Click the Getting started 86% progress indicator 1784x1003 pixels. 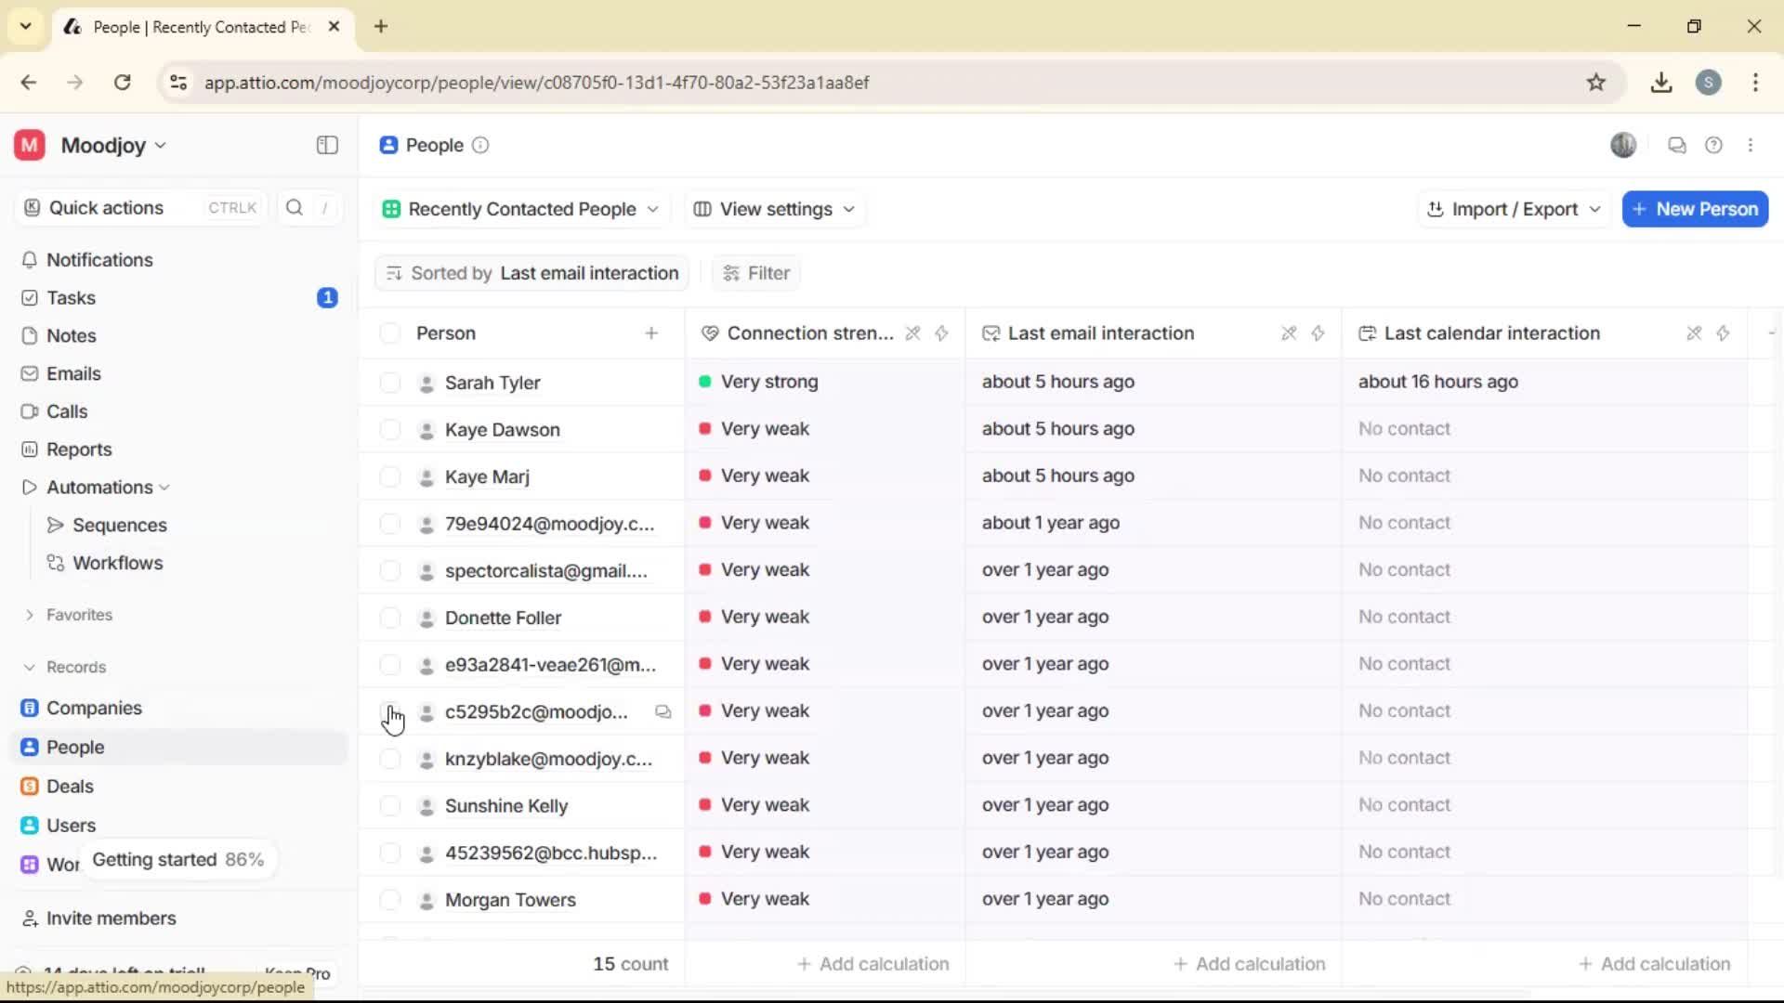coord(178,859)
